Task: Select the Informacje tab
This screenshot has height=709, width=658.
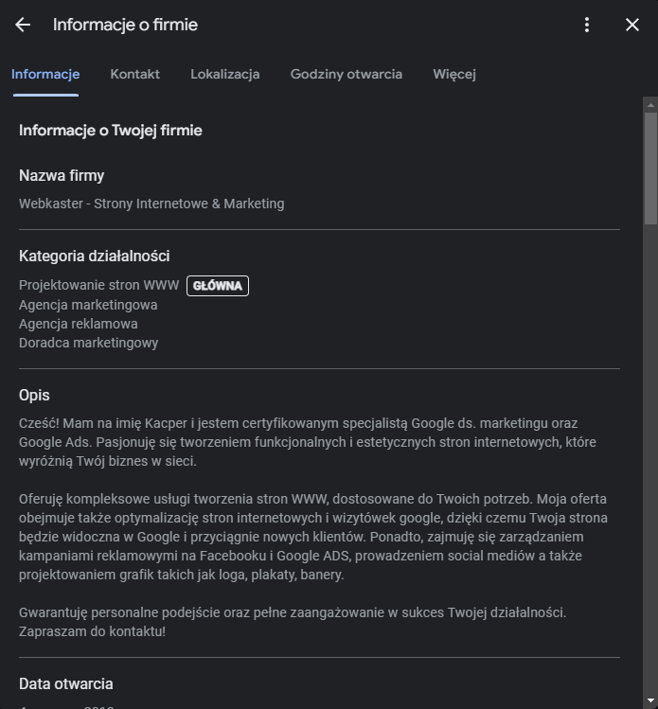Action: point(45,74)
